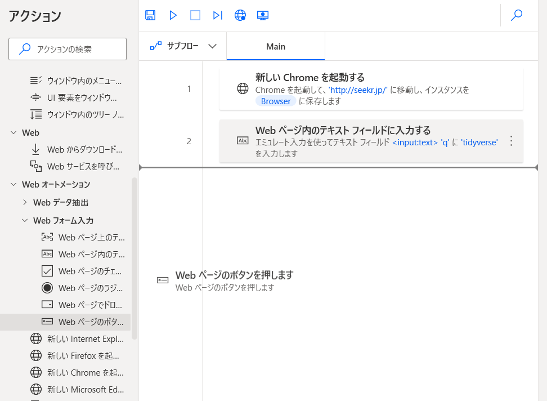Switch to the Main tab

pos(276,46)
